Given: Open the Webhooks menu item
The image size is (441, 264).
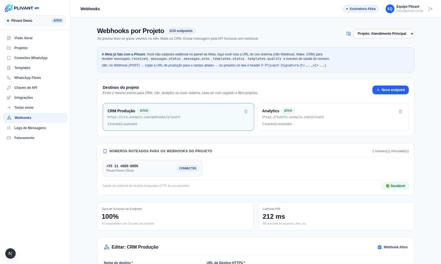Looking at the screenshot, I should pyautogui.click(x=35, y=118).
